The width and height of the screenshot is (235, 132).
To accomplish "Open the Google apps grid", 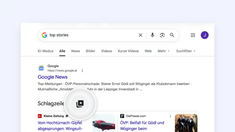I will [193, 35].
